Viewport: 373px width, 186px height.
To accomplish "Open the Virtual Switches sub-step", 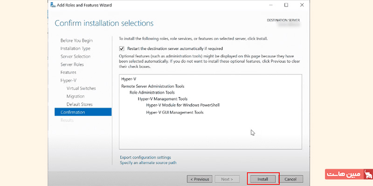I will coord(81,88).
